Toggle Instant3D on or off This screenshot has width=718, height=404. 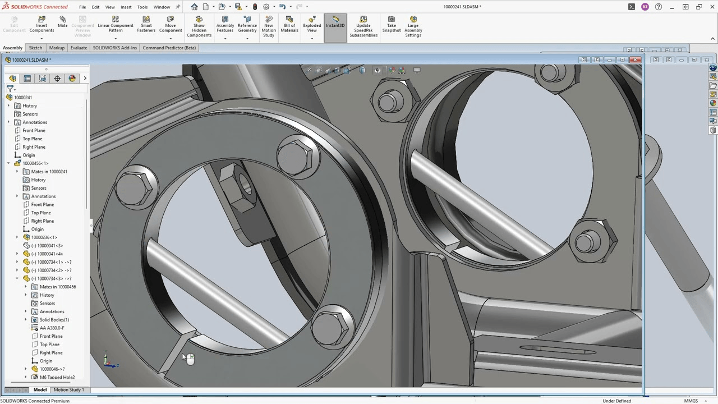(x=335, y=25)
